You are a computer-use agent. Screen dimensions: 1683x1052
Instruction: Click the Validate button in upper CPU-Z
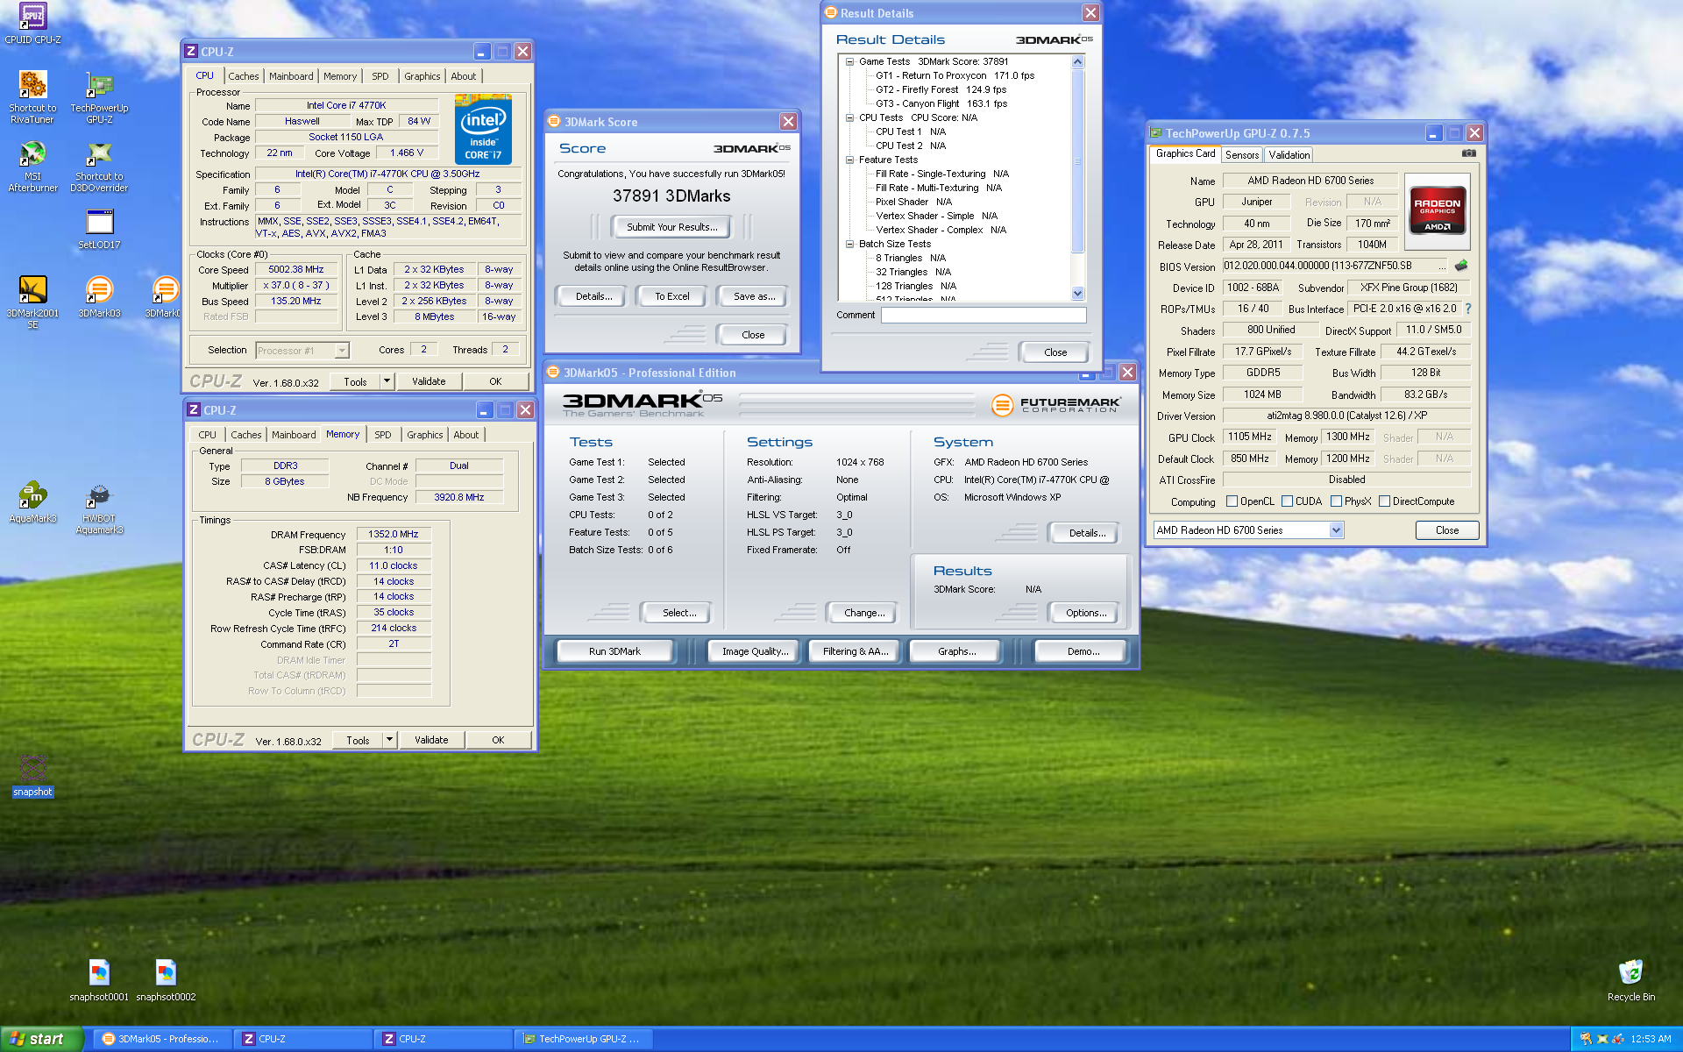point(429,381)
